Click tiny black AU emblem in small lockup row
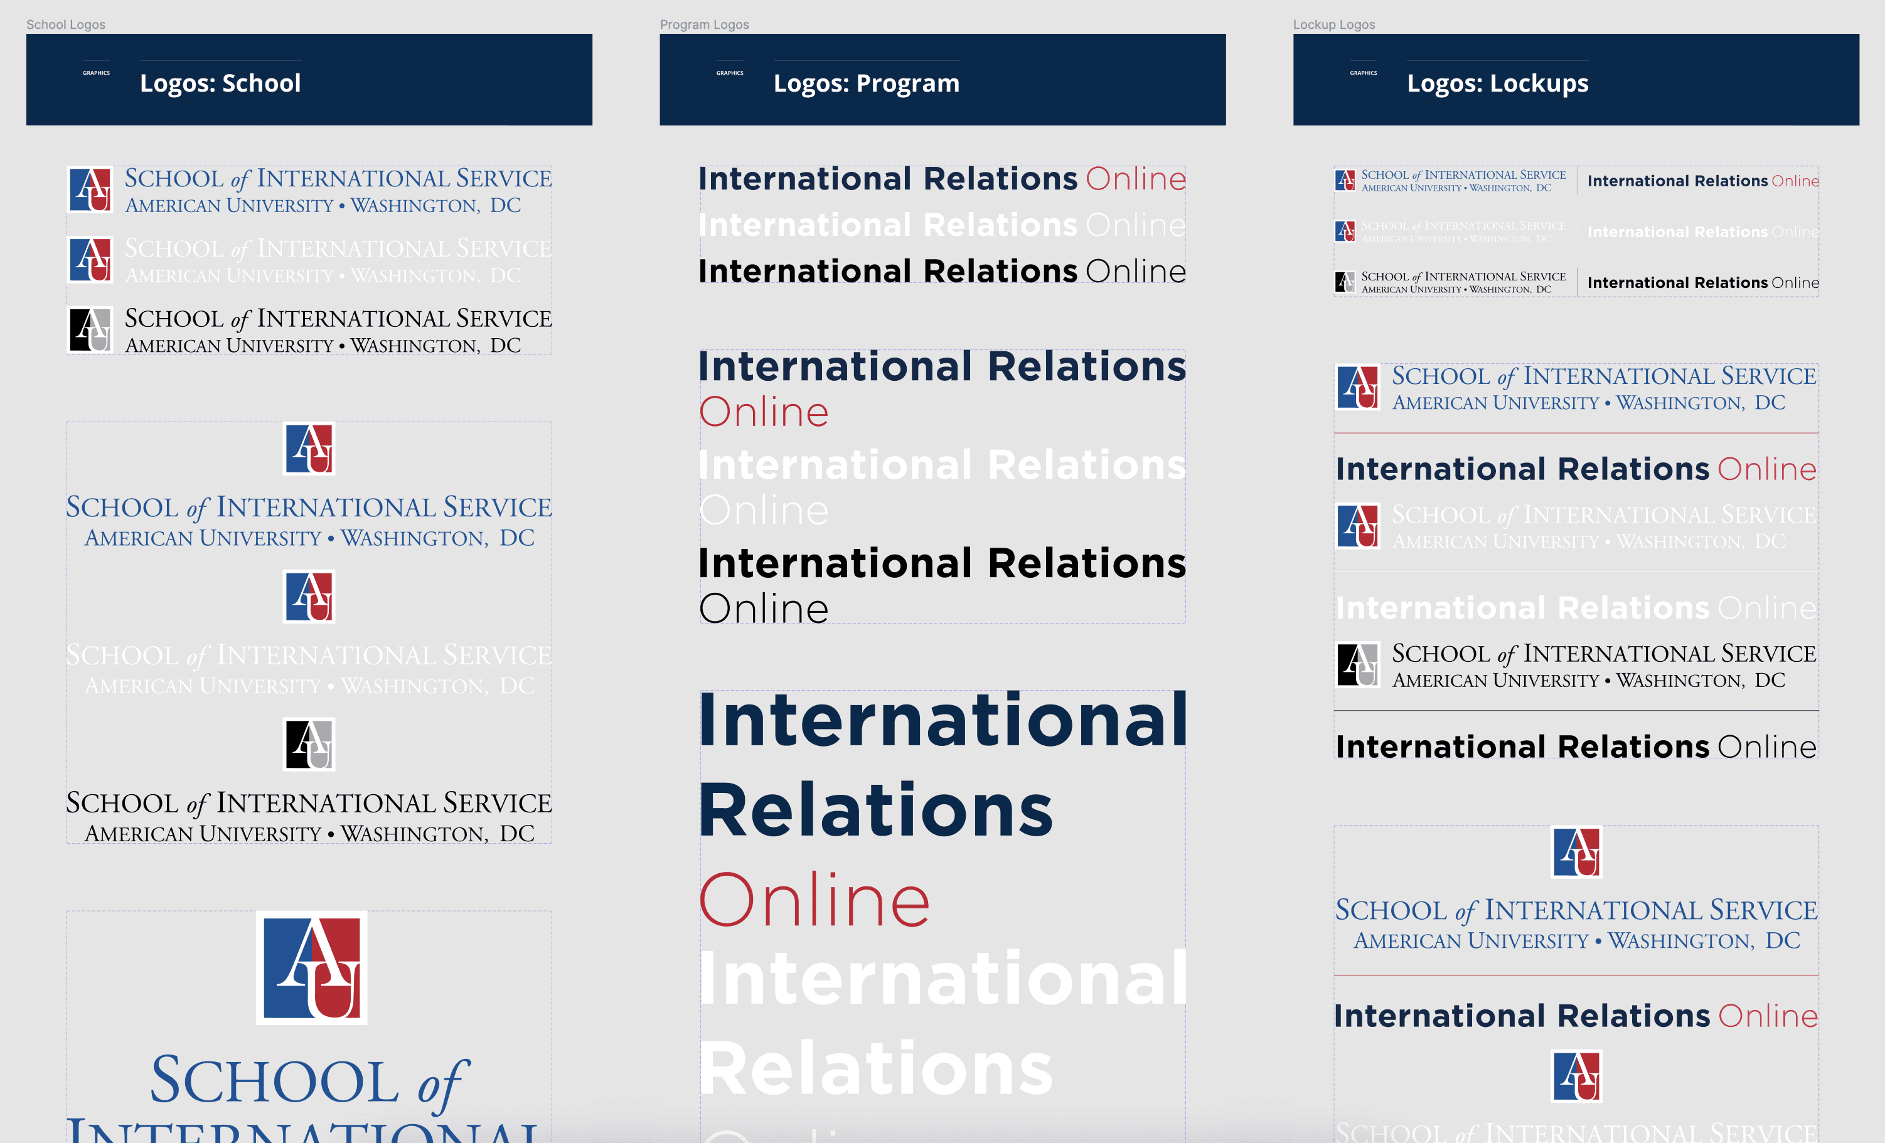The image size is (1885, 1143). [1344, 282]
